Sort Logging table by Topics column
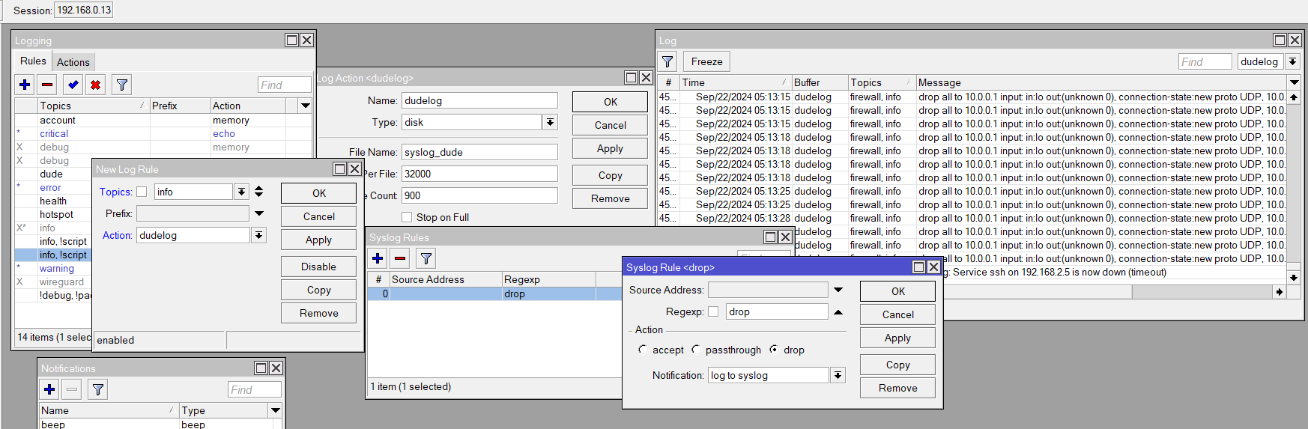The height and width of the screenshot is (429, 1308). coord(93,106)
